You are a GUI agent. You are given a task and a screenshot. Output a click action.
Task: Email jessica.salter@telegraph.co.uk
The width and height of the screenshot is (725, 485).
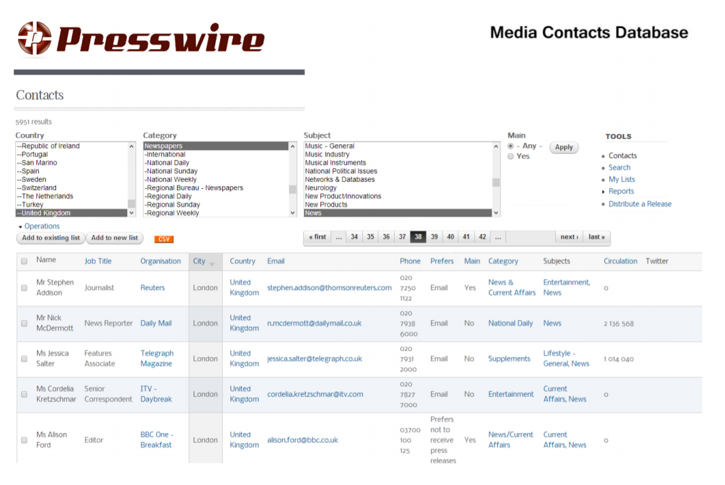point(314,359)
